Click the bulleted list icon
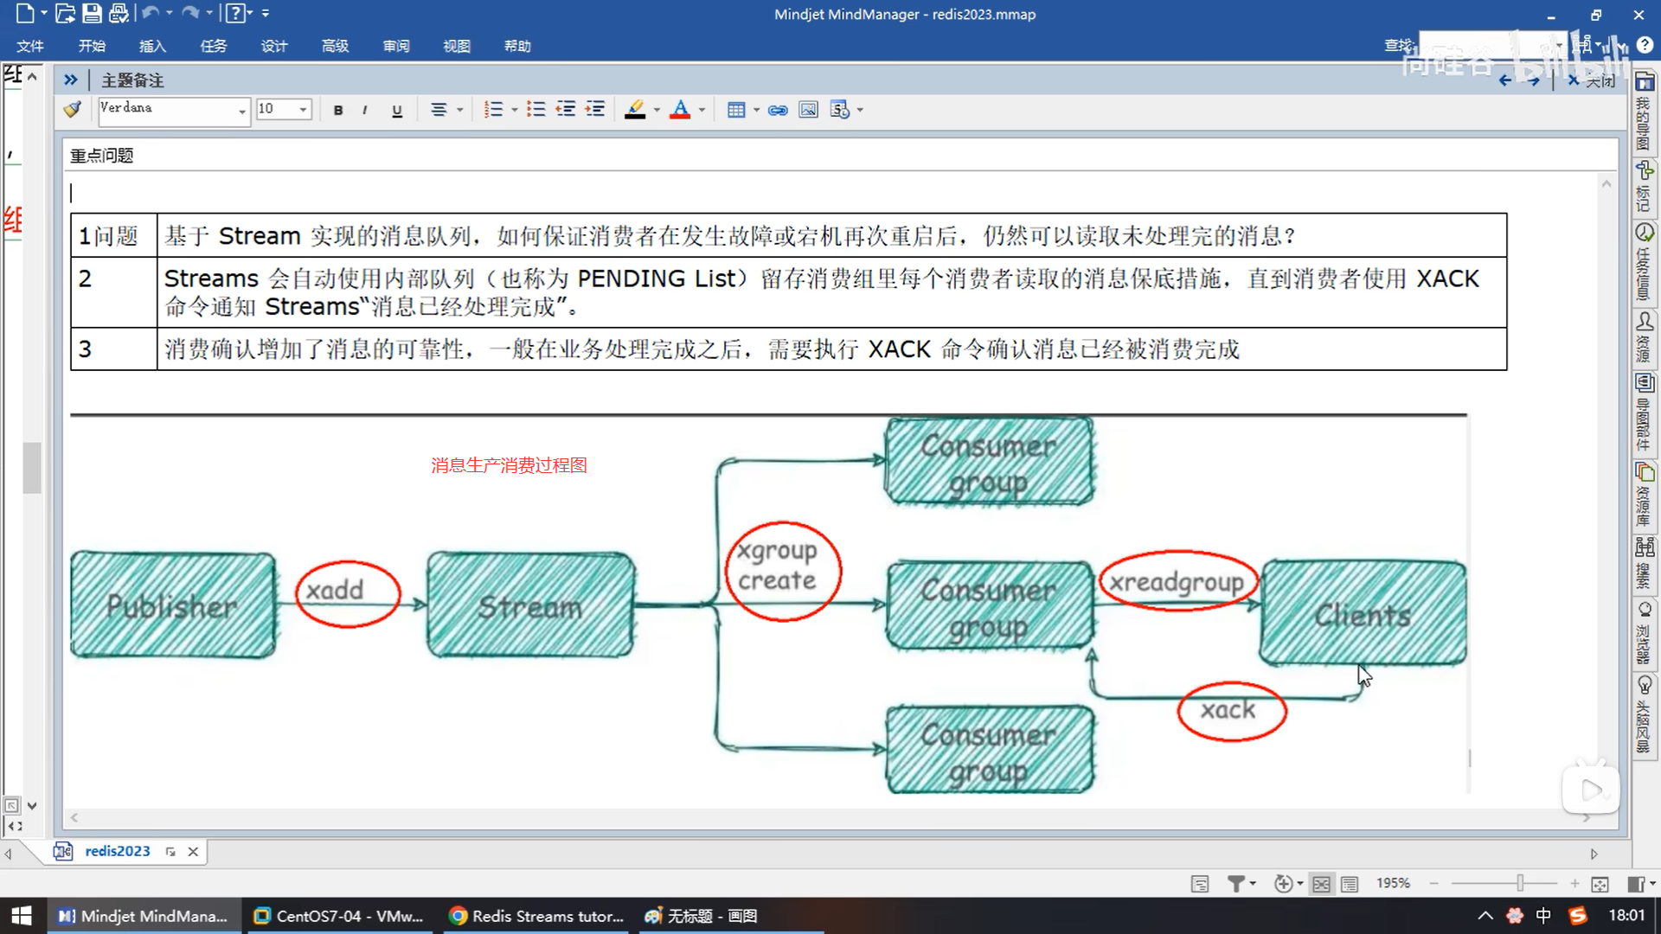 point(536,109)
